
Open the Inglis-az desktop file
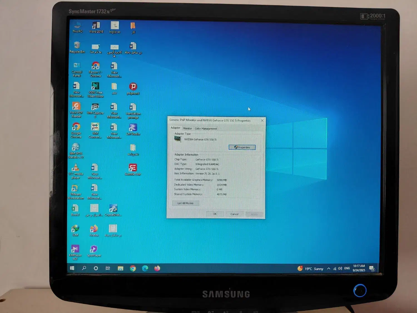[x=115, y=28]
